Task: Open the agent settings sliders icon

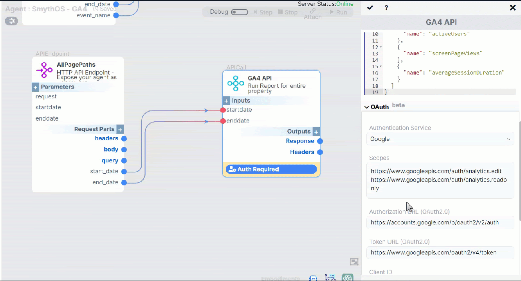Action: pos(11,21)
